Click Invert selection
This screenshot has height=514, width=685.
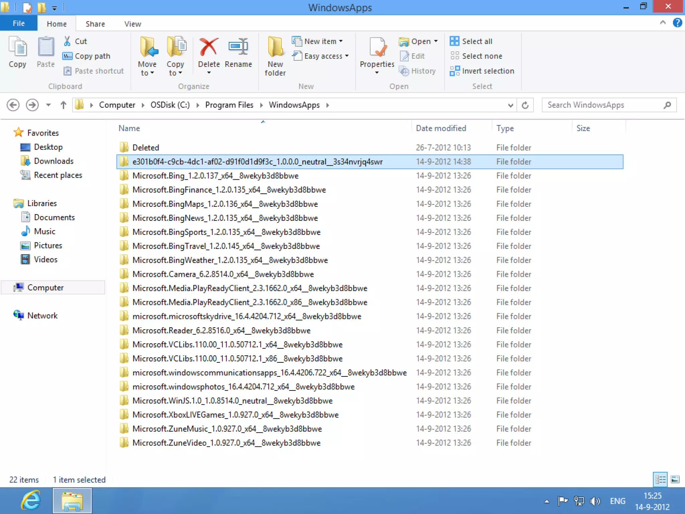pos(482,71)
